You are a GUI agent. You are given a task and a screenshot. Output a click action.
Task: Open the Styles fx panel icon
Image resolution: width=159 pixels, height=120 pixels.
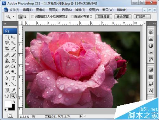coord(151,84)
